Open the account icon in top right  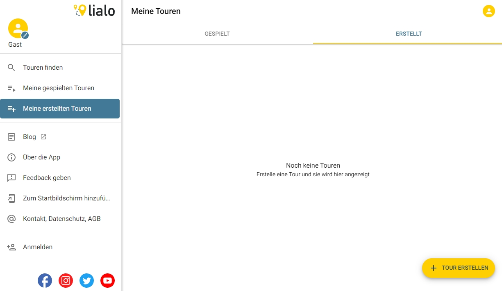(488, 11)
